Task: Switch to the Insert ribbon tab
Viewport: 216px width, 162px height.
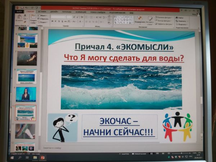Action: click(x=42, y=11)
